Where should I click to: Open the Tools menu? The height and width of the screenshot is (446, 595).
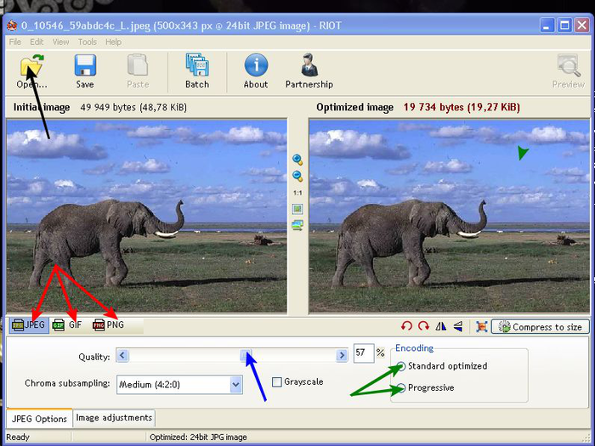[88, 42]
